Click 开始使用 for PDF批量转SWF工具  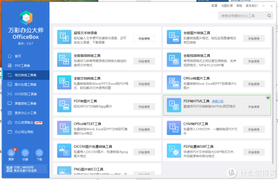coord(254,152)
